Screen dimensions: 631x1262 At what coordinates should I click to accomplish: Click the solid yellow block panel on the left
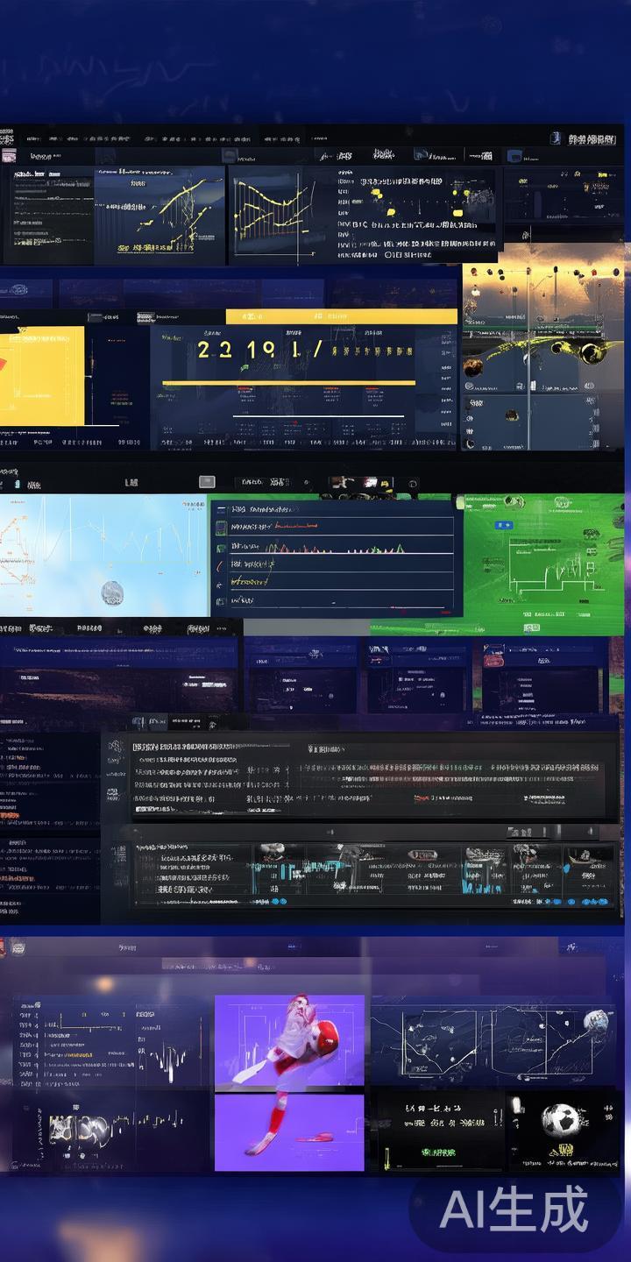click(x=42, y=376)
